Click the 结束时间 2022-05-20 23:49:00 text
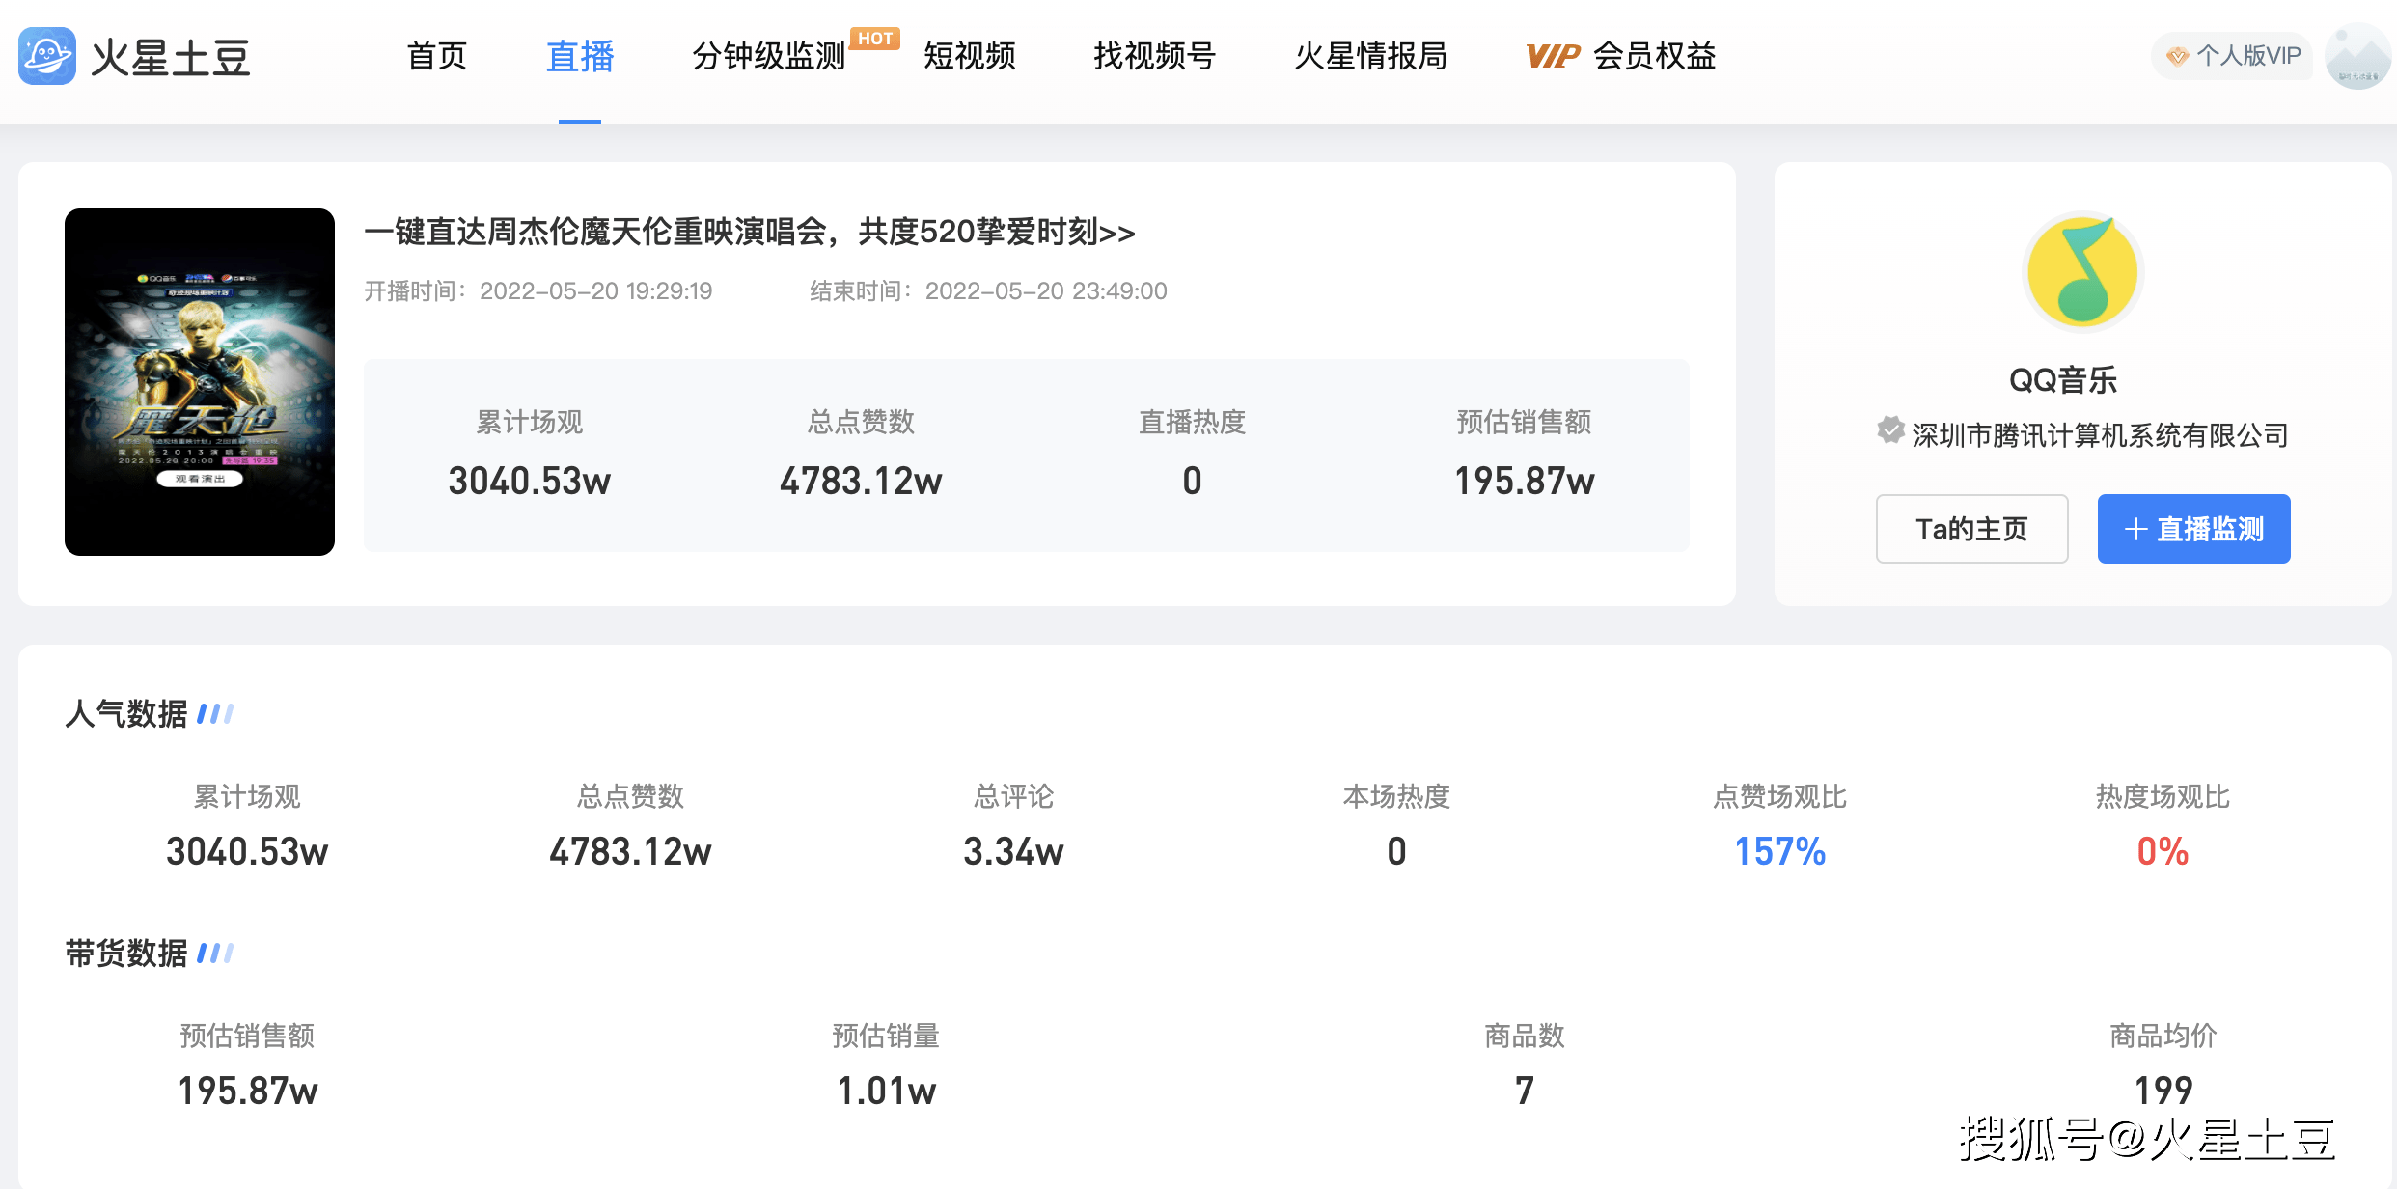 (x=988, y=290)
